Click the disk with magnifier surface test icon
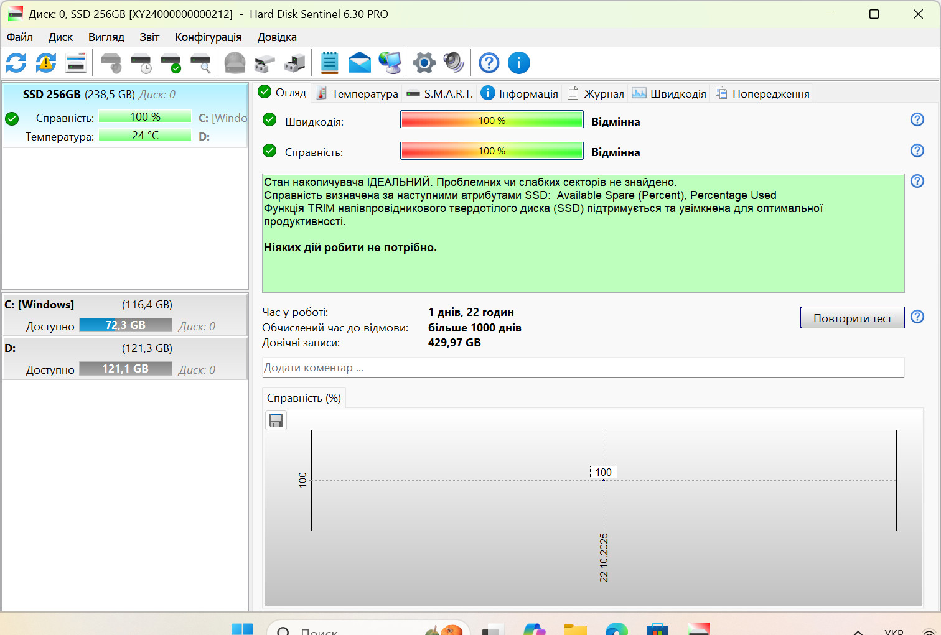This screenshot has width=941, height=635. pos(200,63)
